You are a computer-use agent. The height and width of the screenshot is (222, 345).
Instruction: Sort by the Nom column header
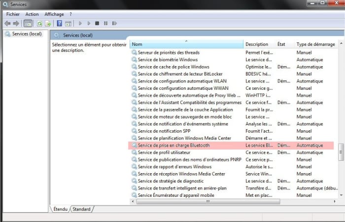(x=186, y=44)
